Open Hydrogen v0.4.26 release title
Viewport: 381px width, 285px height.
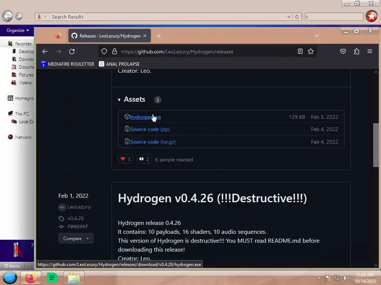212,198
